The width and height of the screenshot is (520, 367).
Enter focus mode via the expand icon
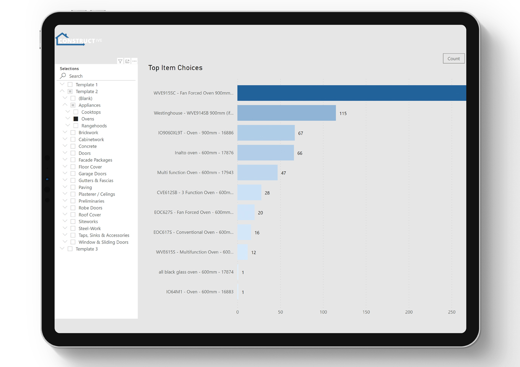(127, 61)
